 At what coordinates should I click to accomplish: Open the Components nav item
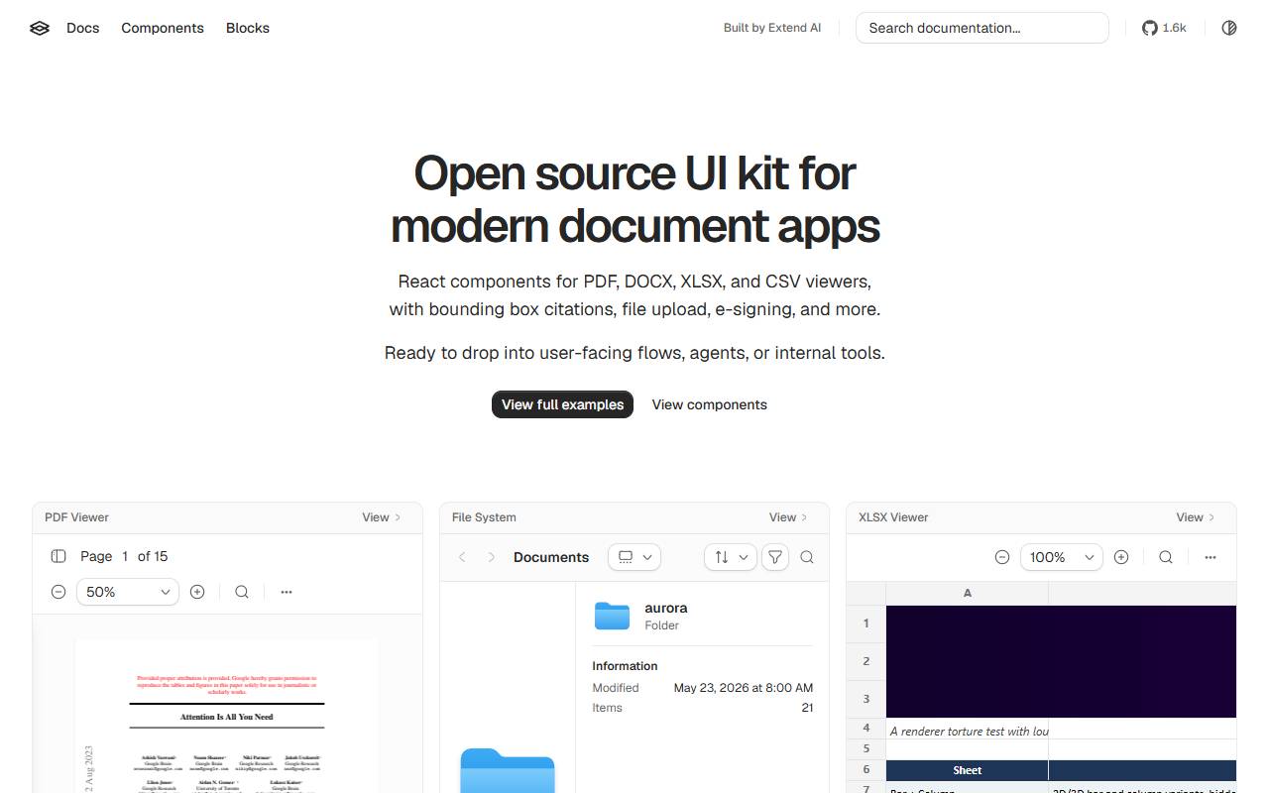click(x=163, y=28)
